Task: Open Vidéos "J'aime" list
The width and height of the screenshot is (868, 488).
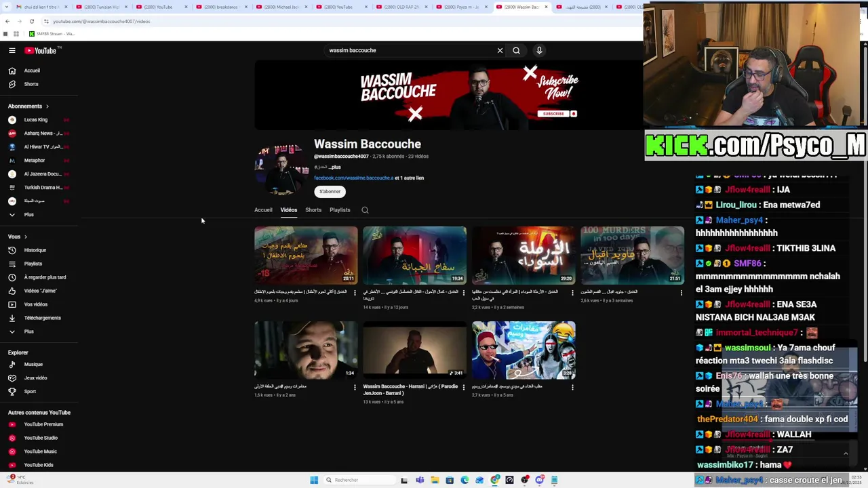Action: click(39, 291)
